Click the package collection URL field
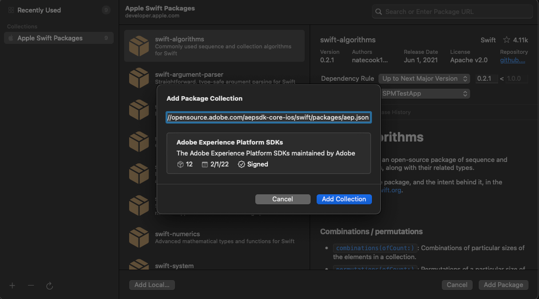539x299 pixels. click(x=268, y=117)
